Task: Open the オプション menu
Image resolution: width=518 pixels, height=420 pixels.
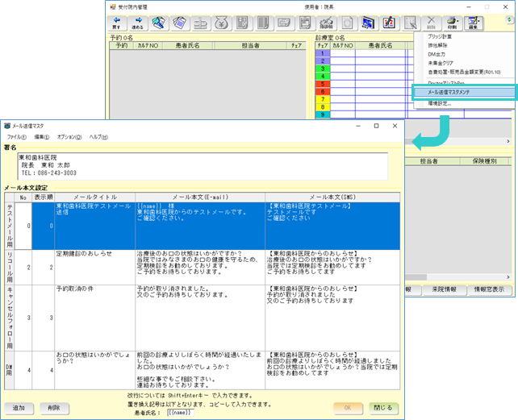Action: pyautogui.click(x=69, y=137)
